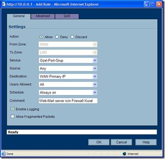Click the Destination label
Screen dimensions: 165x159
click(x=18, y=76)
